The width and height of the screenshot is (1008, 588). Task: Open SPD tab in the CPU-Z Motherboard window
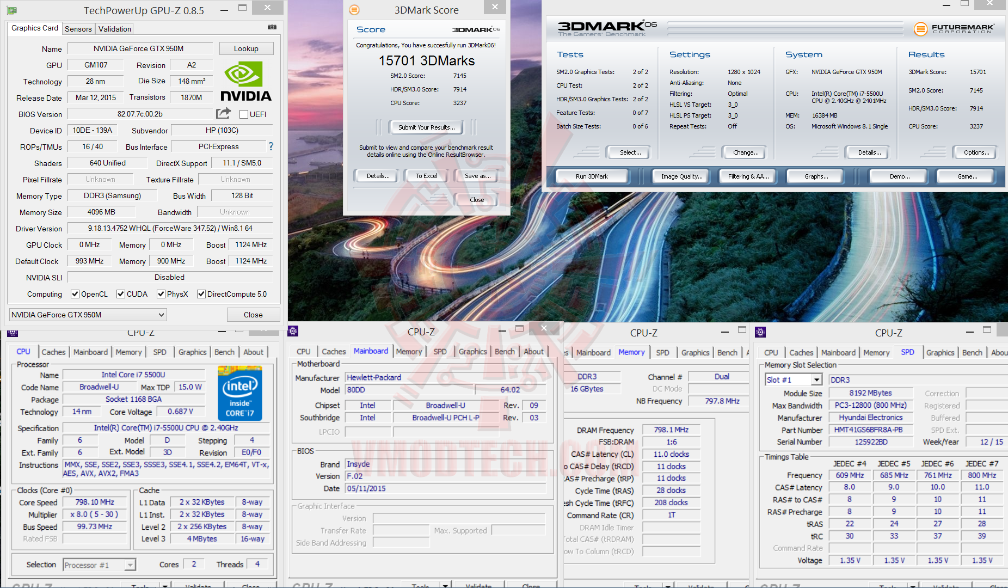(440, 352)
